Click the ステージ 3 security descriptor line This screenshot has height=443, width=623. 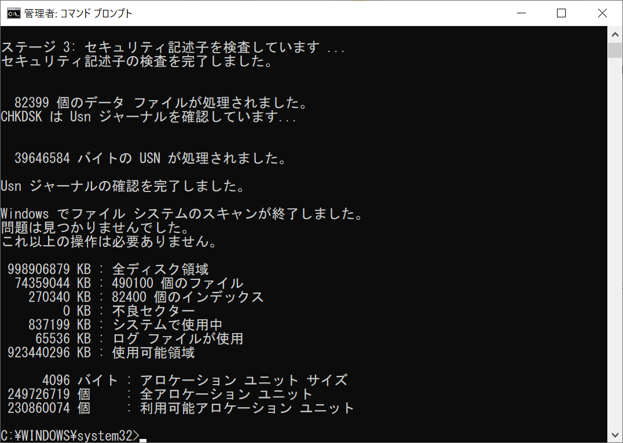(173, 47)
